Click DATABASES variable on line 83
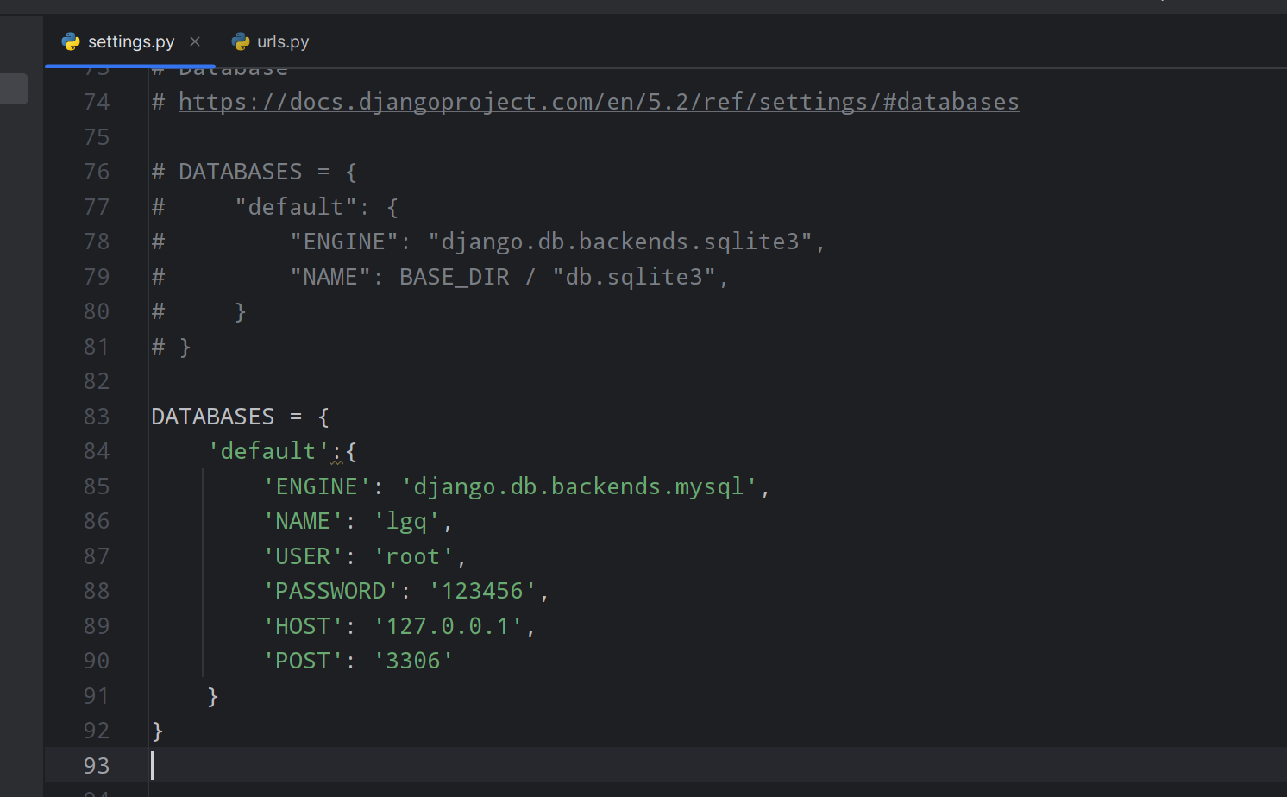This screenshot has width=1287, height=797. [x=213, y=417]
